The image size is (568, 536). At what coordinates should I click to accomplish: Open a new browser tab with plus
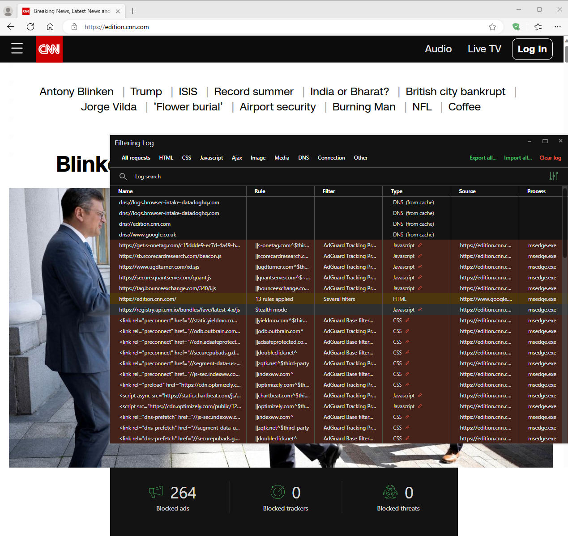point(133,11)
